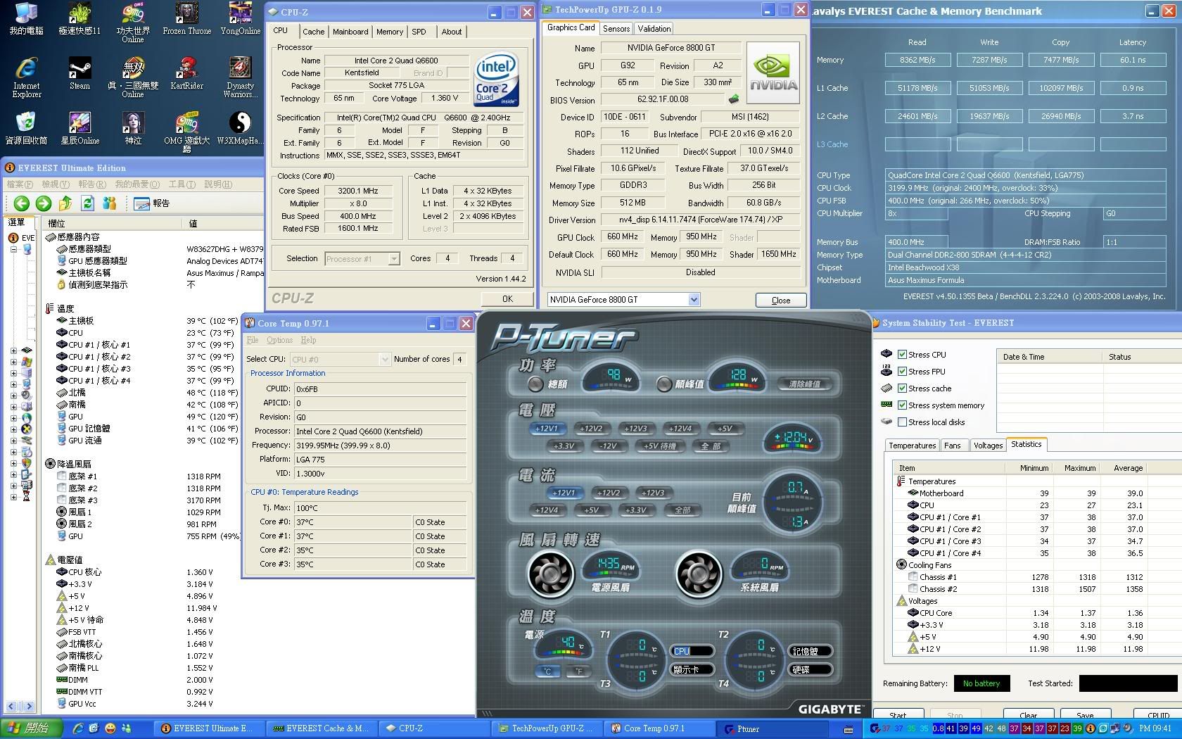Collapse EVE root node in EVEREST menu tree

13,249
